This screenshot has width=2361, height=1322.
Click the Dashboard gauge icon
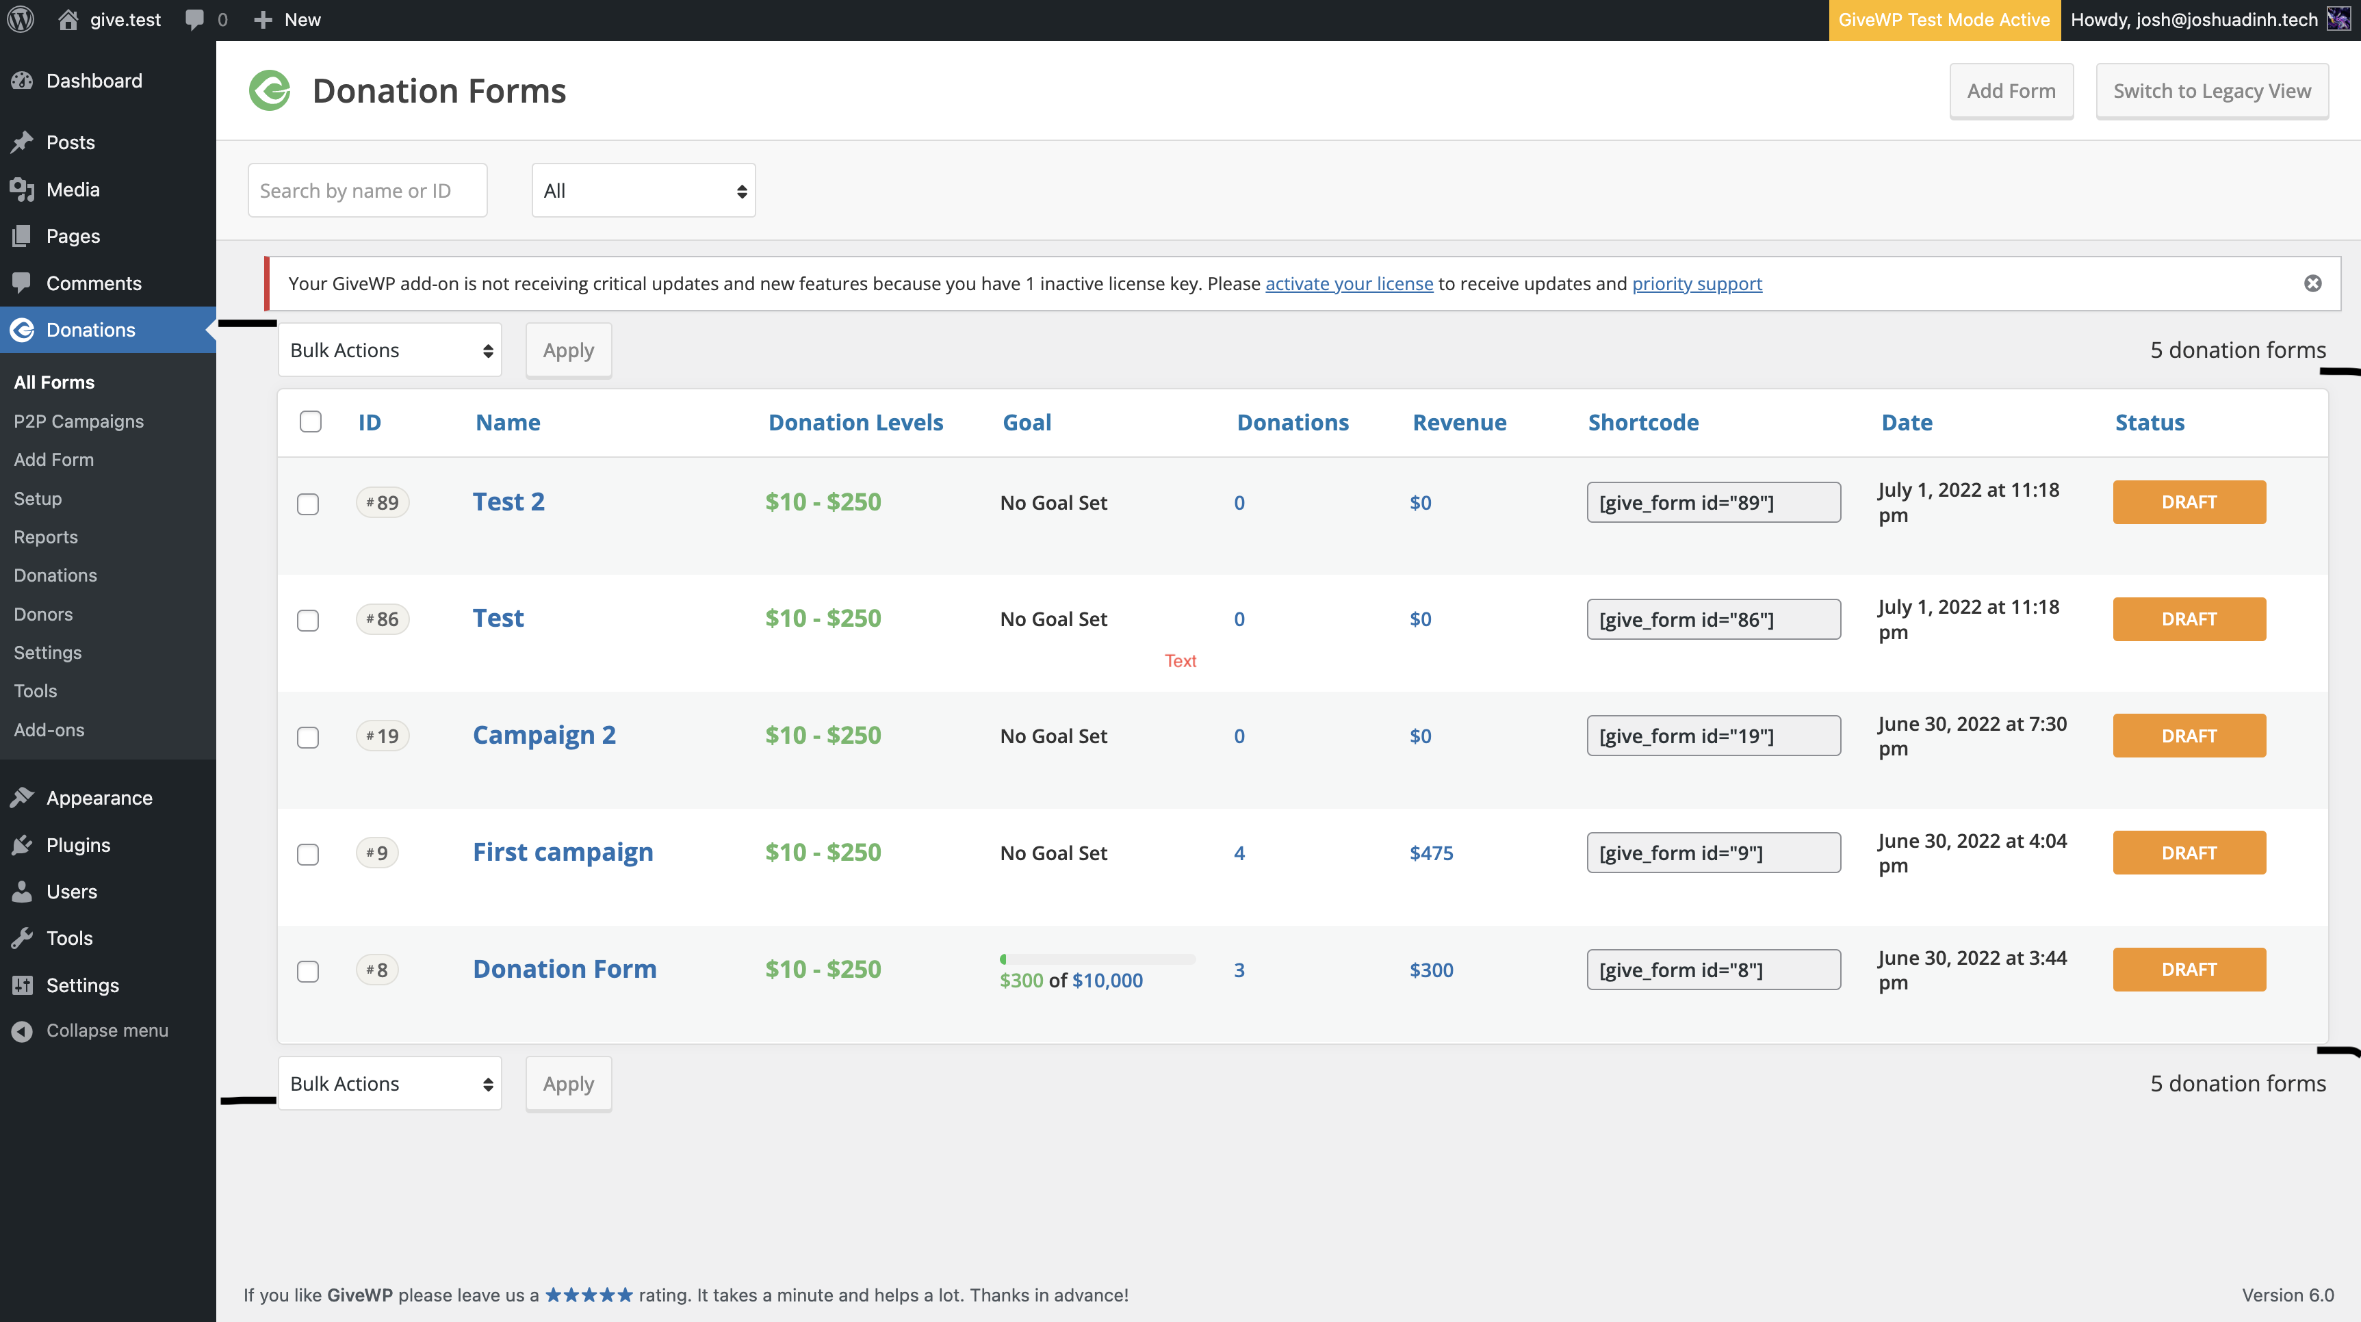22,81
